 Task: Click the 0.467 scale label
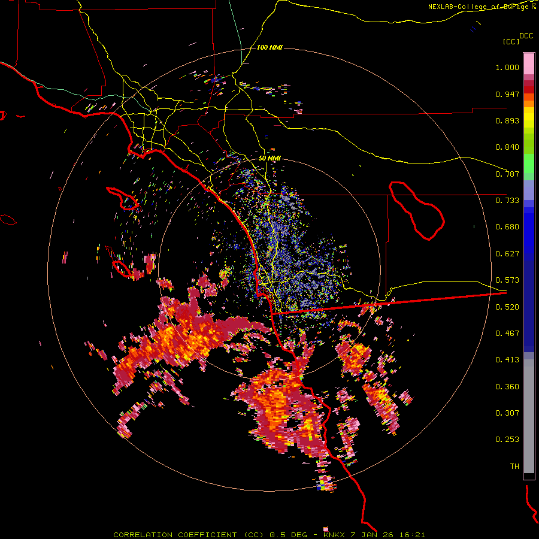[507, 334]
